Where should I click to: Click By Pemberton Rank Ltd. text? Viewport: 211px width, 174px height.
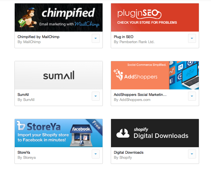(134, 42)
